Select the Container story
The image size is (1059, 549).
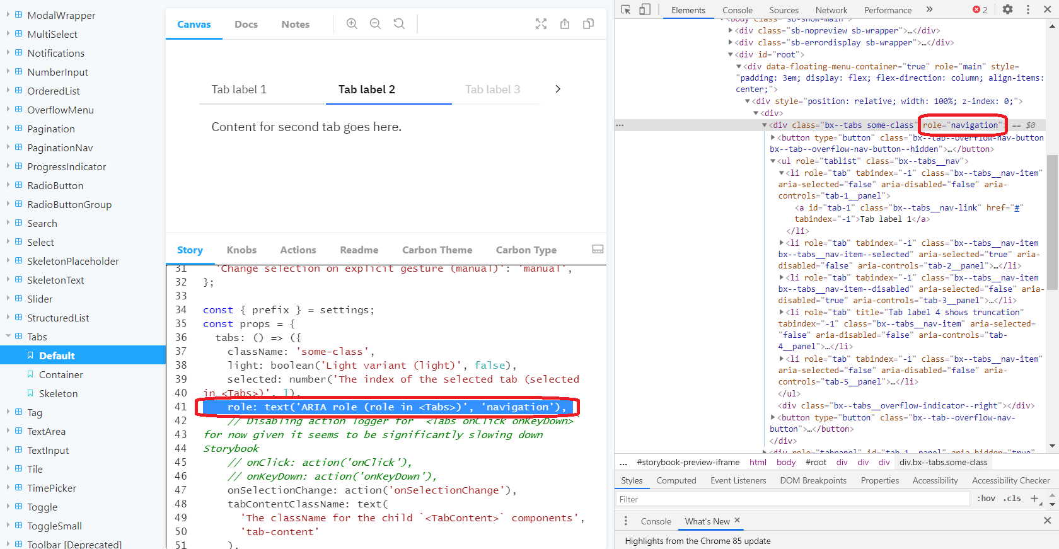tap(61, 374)
